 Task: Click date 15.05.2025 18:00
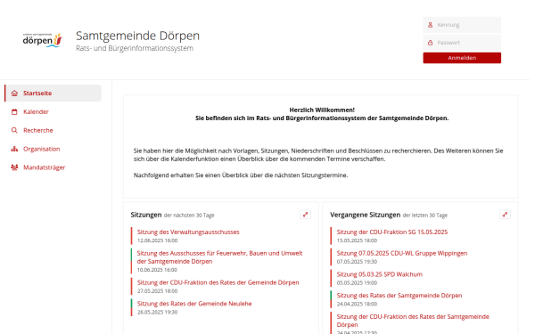click(x=357, y=240)
